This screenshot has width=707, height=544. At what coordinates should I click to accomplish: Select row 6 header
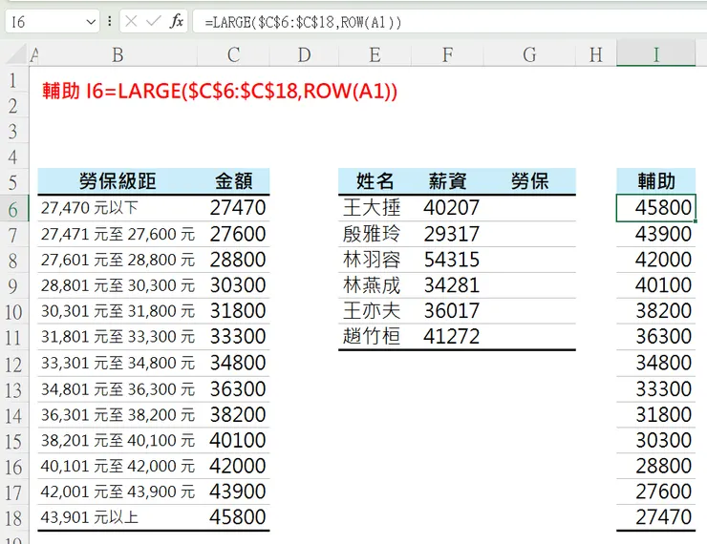click(13, 209)
